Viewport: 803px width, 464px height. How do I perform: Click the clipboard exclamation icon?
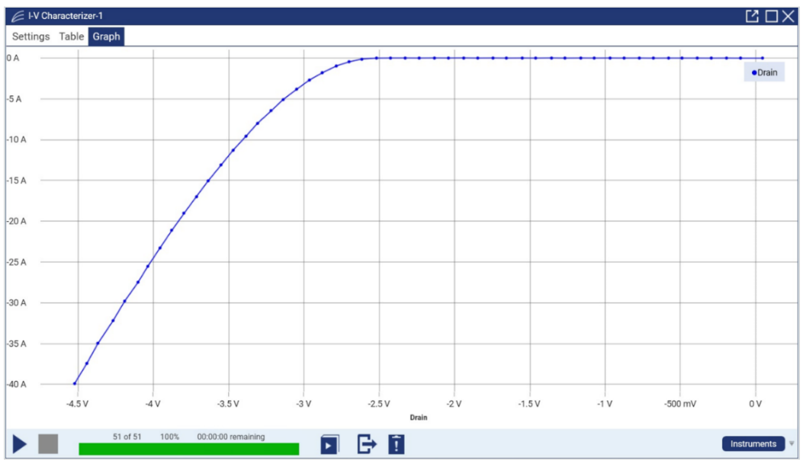click(397, 444)
